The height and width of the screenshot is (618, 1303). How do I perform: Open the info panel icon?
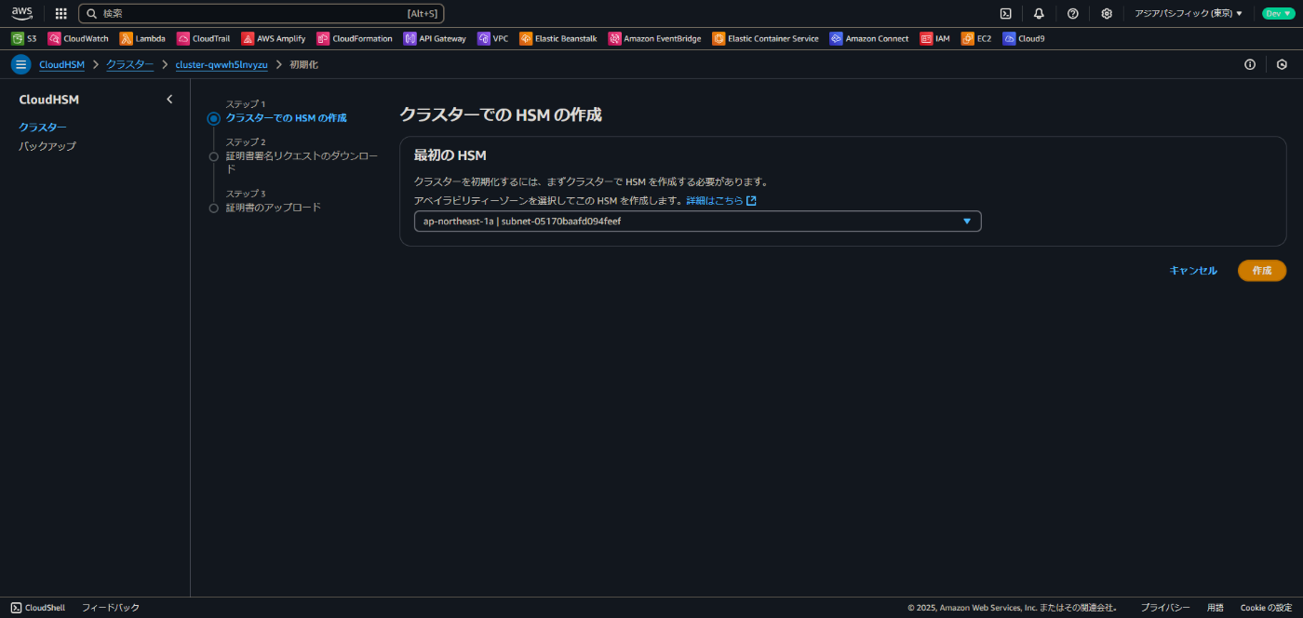[1250, 64]
